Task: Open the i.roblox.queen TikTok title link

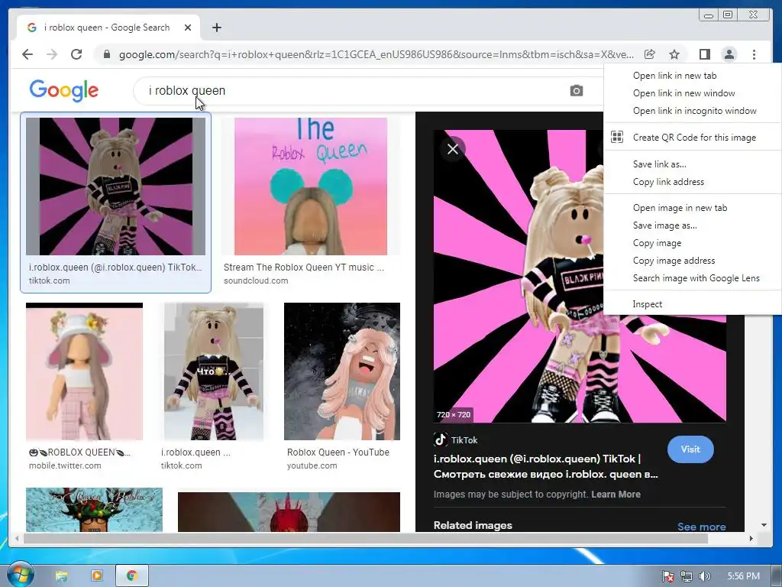Action: pos(545,466)
